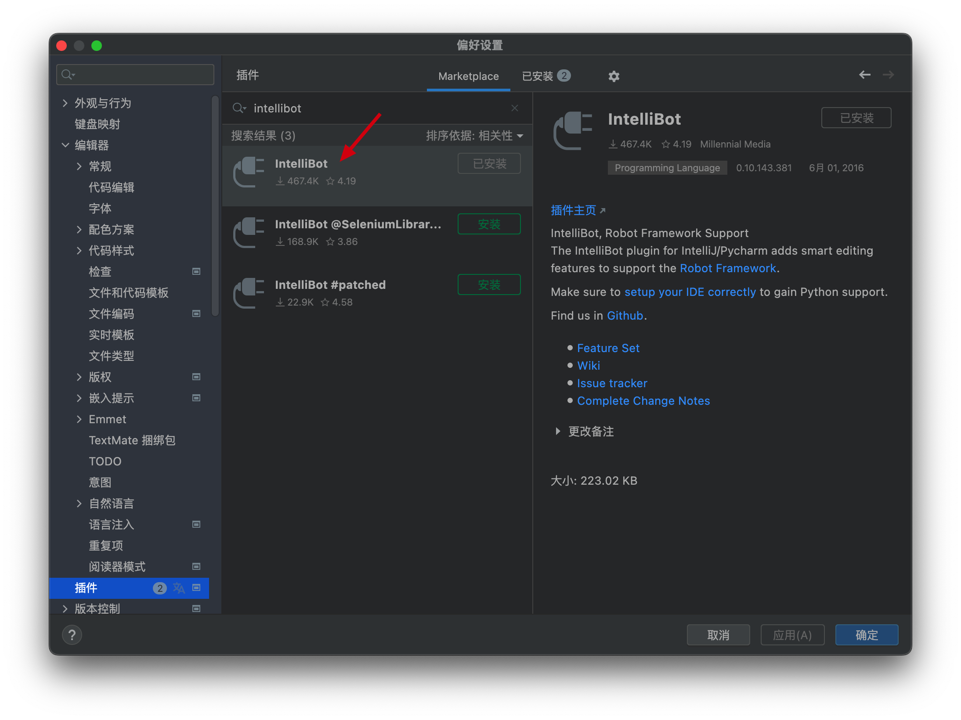Open the Github link in plugin description
961x720 pixels.
pyautogui.click(x=625, y=315)
